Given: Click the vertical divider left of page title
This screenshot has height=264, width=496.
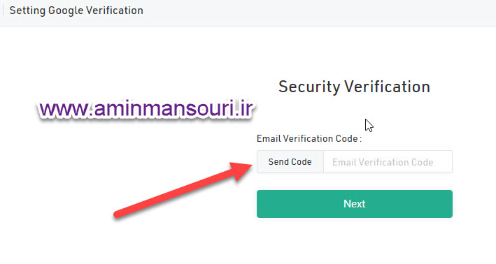Looking at the screenshot, I should point(3,10).
